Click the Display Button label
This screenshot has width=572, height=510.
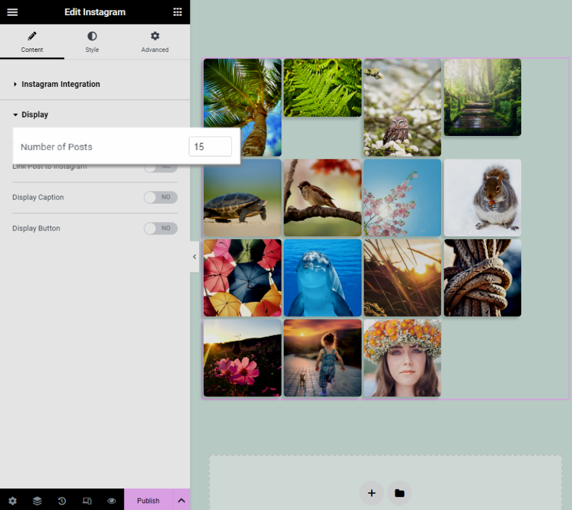click(x=36, y=228)
